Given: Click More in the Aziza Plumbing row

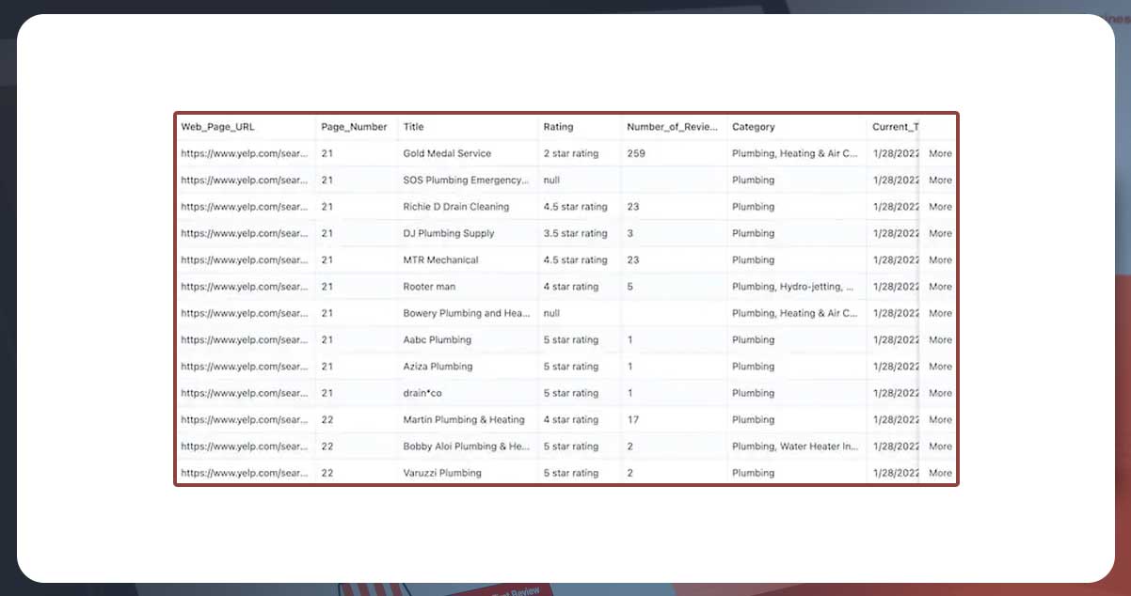Looking at the screenshot, I should coord(940,367).
